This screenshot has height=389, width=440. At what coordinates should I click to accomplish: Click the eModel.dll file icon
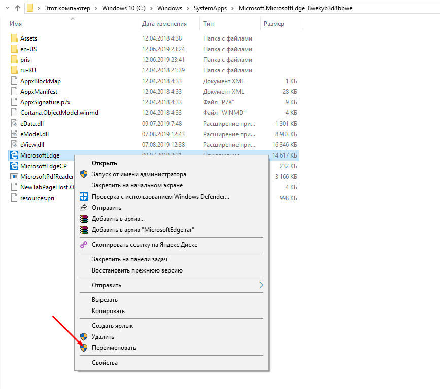(14, 134)
